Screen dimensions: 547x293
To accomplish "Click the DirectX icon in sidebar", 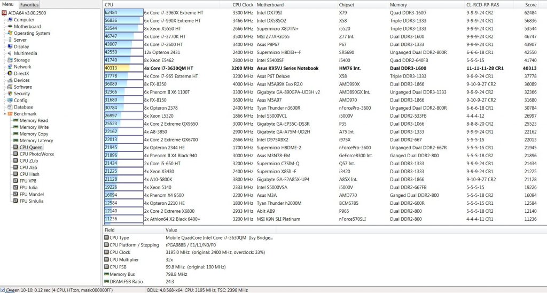I will tap(10, 73).
